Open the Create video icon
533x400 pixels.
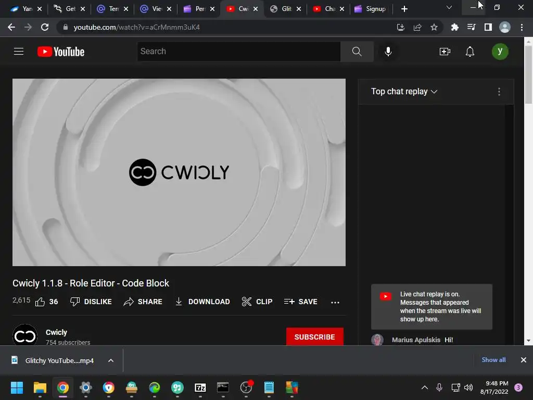(445, 52)
